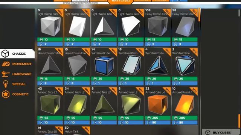This screenshot has width=241, height=135.
Task: Sell the Armored Tetra L2
Action: tap(113, 90)
